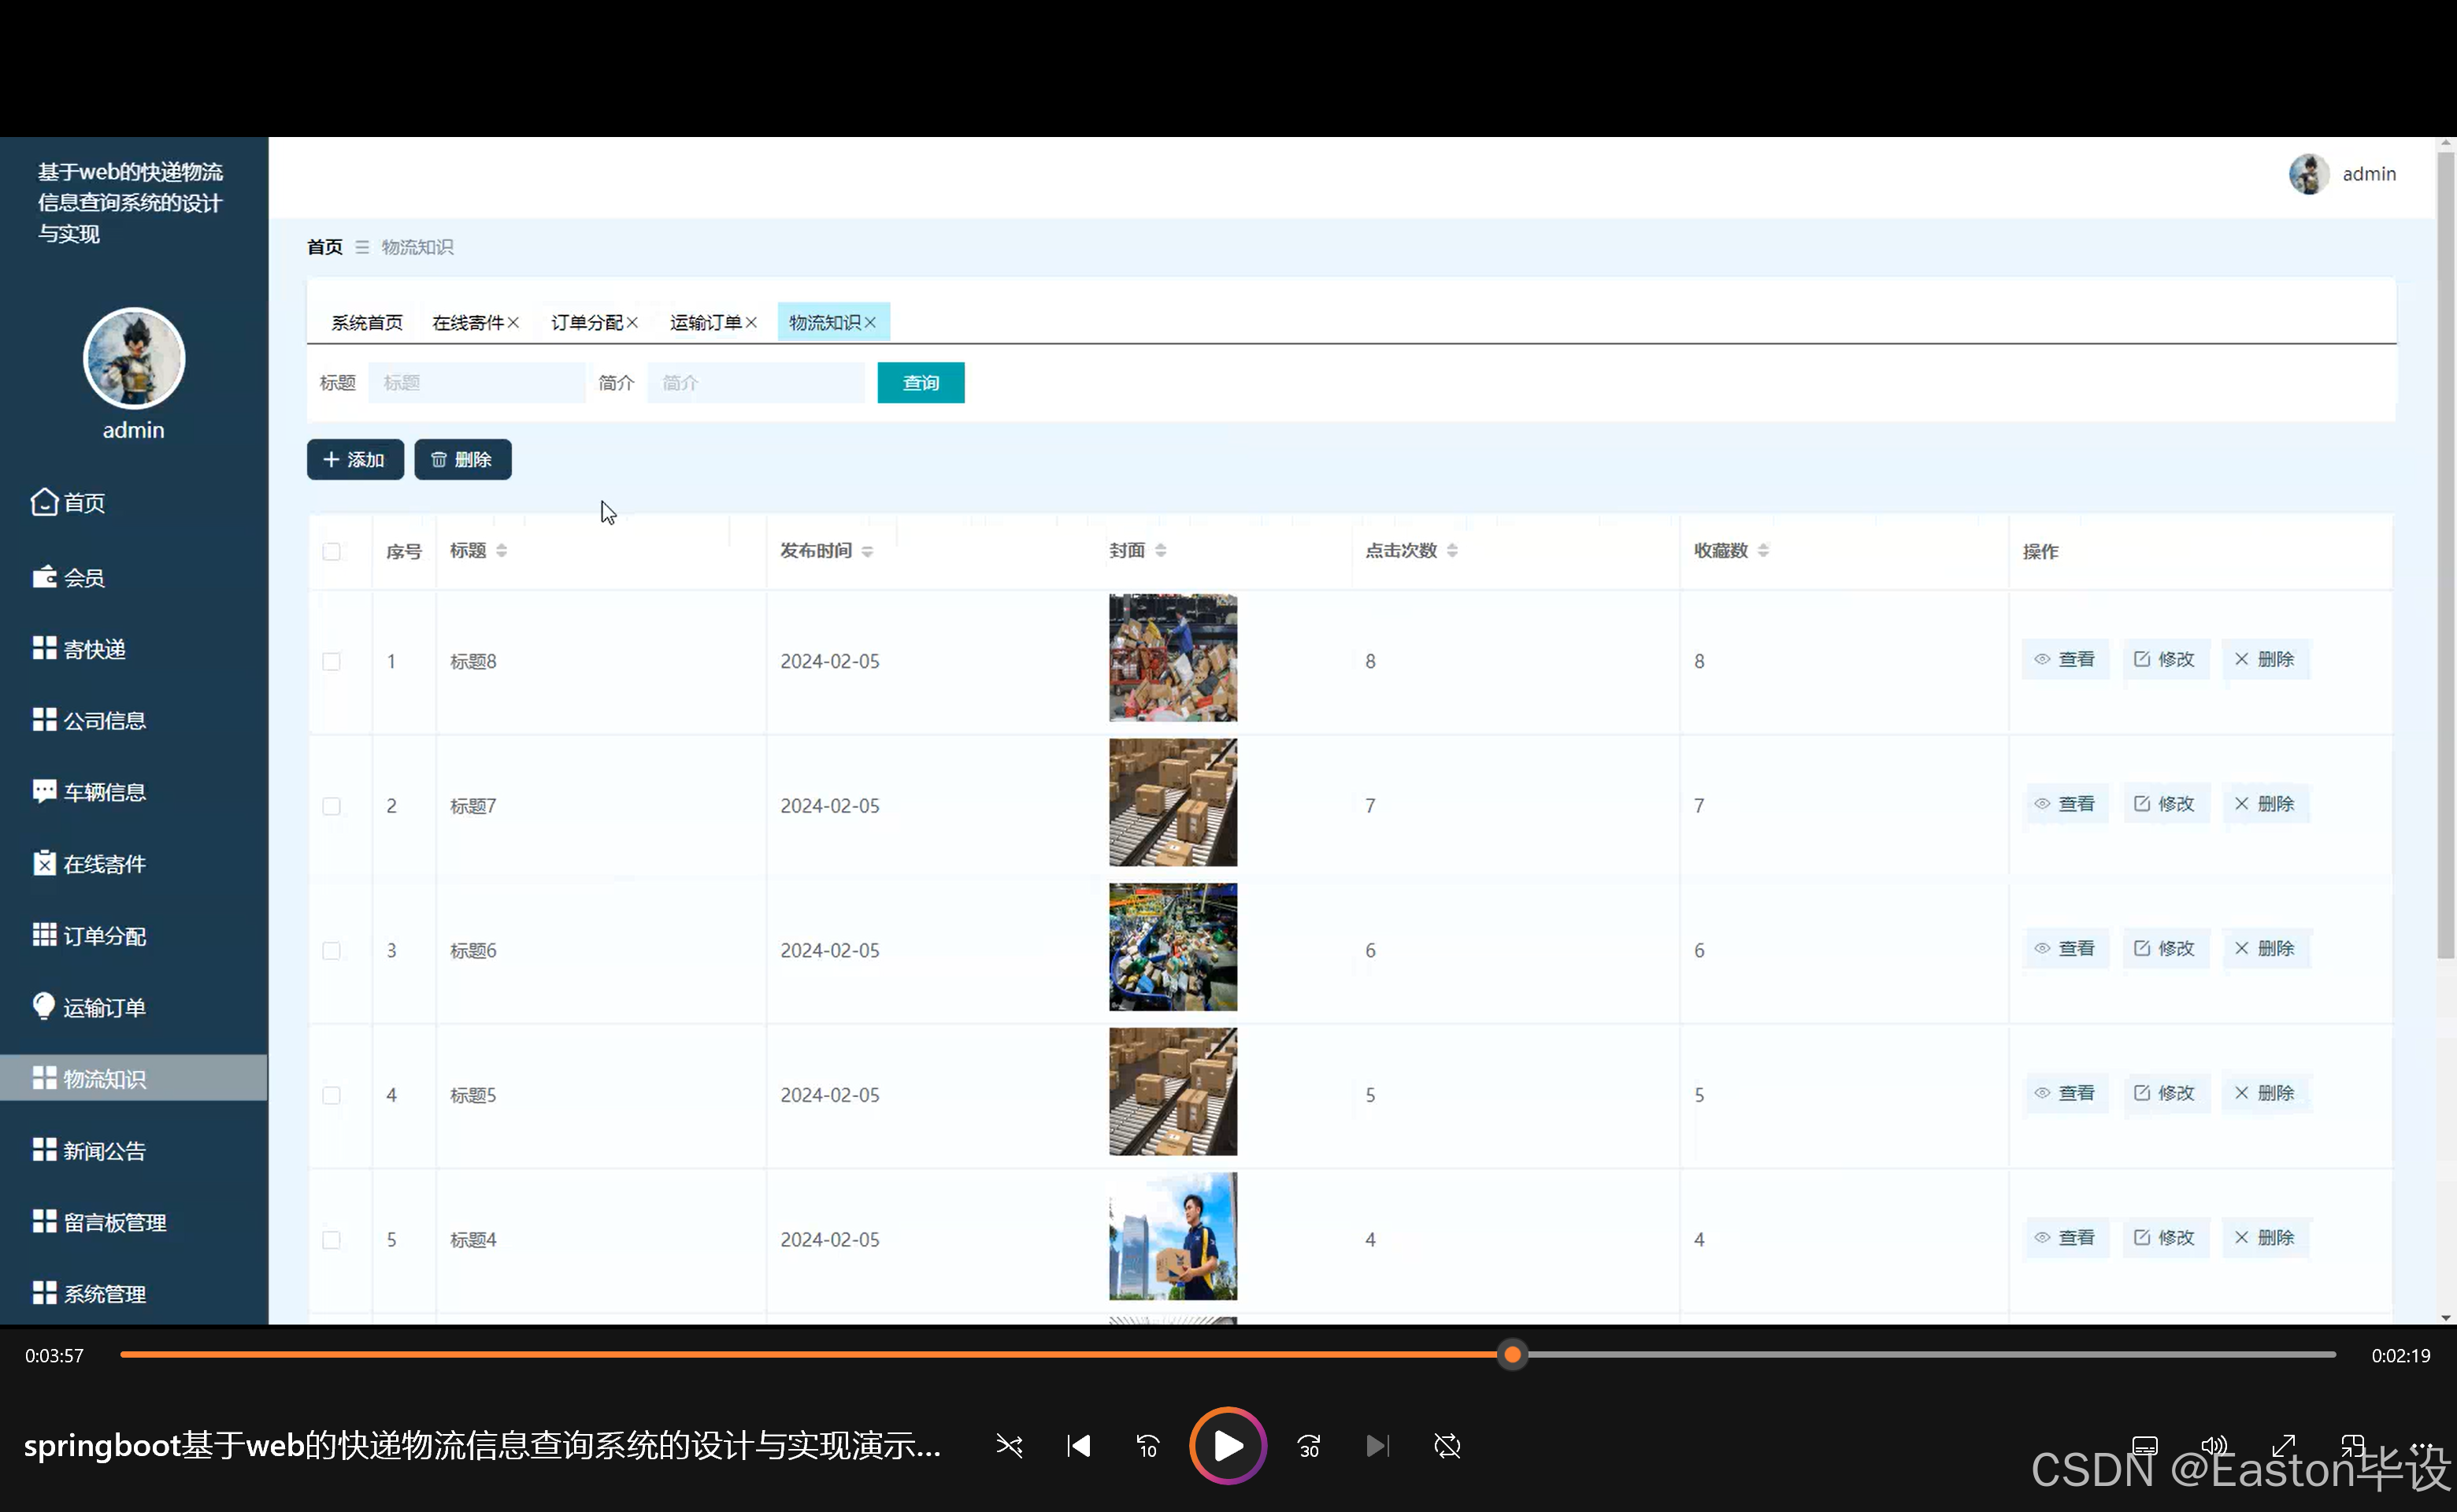This screenshot has width=2457, height=1512.
Task: Switch to the 系统首页 tab
Action: [367, 322]
